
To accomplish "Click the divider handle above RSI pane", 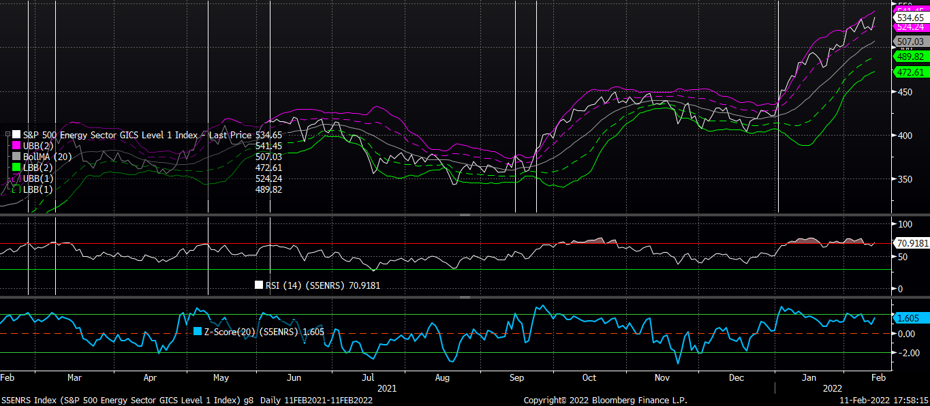I will pyautogui.click(x=465, y=215).
